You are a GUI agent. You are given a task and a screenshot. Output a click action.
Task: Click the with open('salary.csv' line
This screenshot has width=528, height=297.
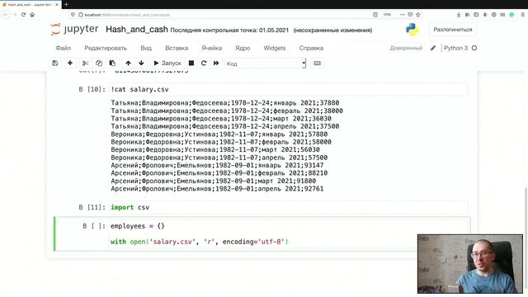[x=200, y=242]
